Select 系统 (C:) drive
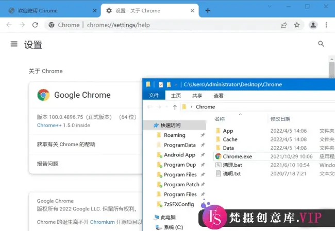The height and width of the screenshot is (231, 335). 173,227
